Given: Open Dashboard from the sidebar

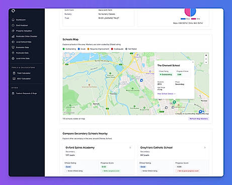Looking at the screenshot, I should (x=21, y=20).
